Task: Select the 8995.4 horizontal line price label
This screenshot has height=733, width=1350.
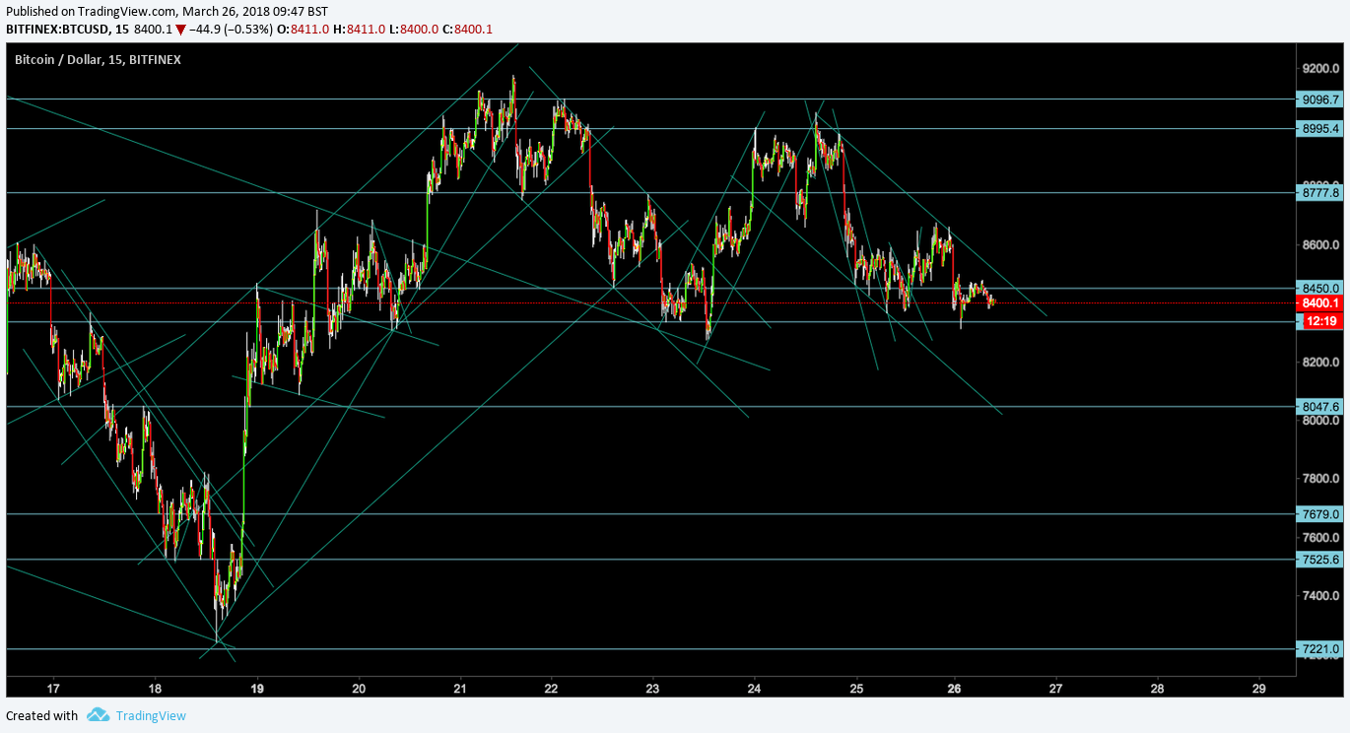Action: (1320, 129)
